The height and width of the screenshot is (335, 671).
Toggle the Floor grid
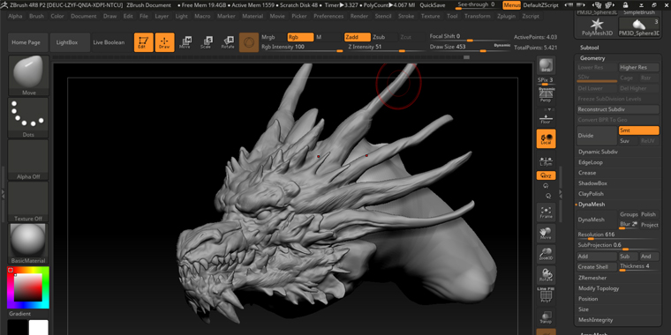pos(546,118)
